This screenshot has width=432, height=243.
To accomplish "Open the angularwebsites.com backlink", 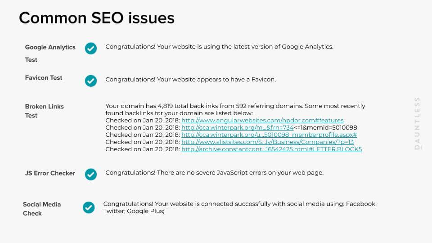I will tap(262, 121).
